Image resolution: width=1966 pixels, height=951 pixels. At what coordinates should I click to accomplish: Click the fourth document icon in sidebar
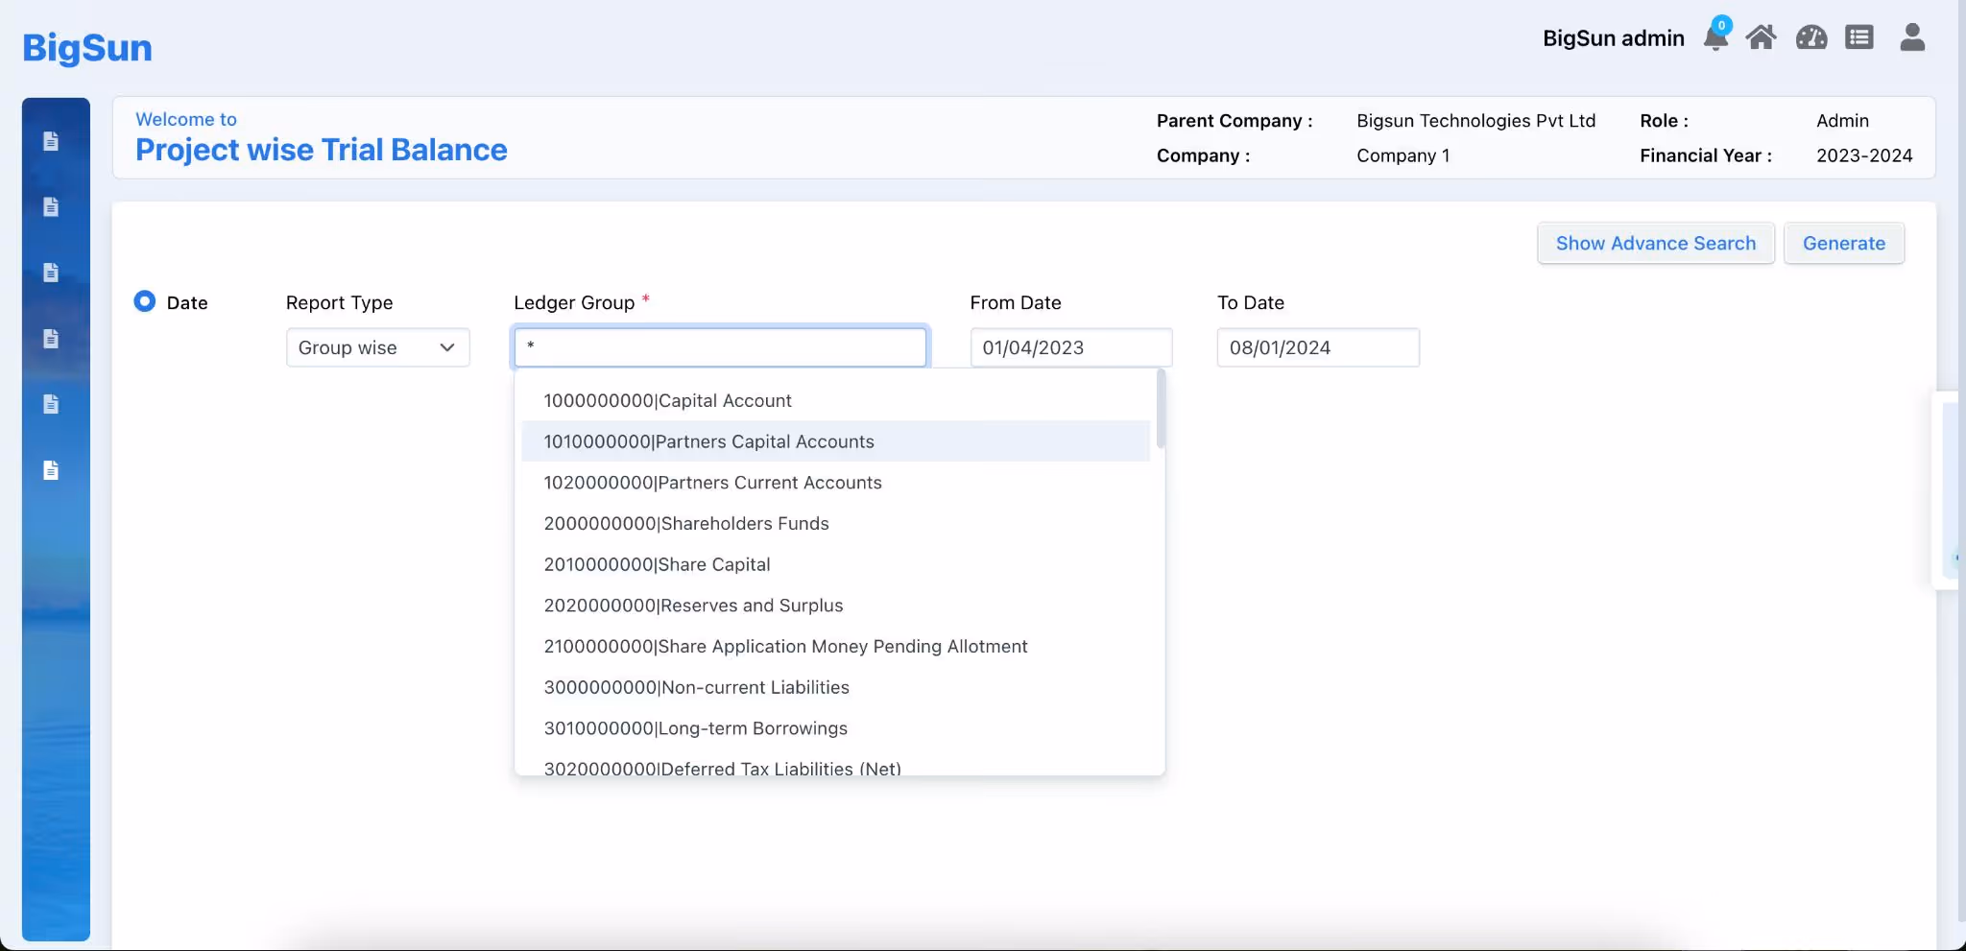click(x=51, y=339)
